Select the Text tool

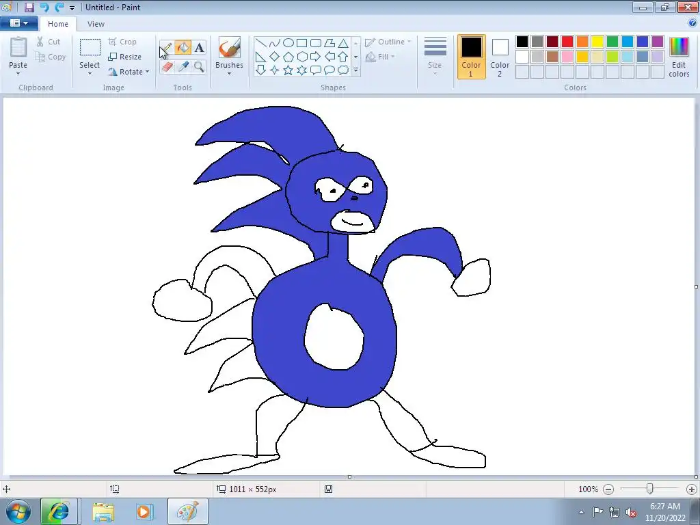[x=199, y=48]
